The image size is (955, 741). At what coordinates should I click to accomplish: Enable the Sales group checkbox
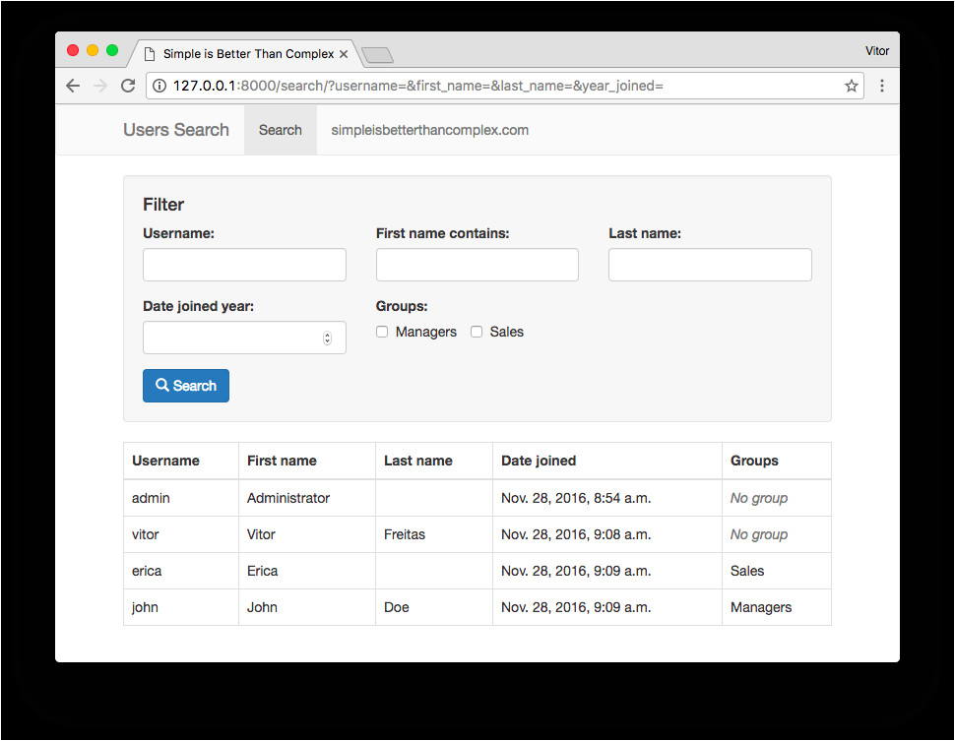[x=477, y=332]
